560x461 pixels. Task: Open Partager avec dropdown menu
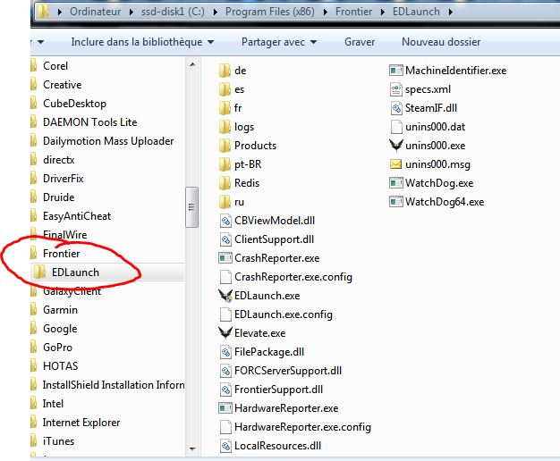[x=279, y=42]
